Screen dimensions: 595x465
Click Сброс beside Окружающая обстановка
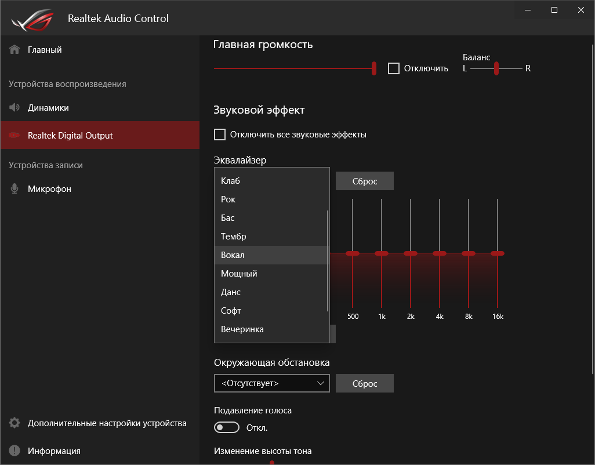point(364,383)
